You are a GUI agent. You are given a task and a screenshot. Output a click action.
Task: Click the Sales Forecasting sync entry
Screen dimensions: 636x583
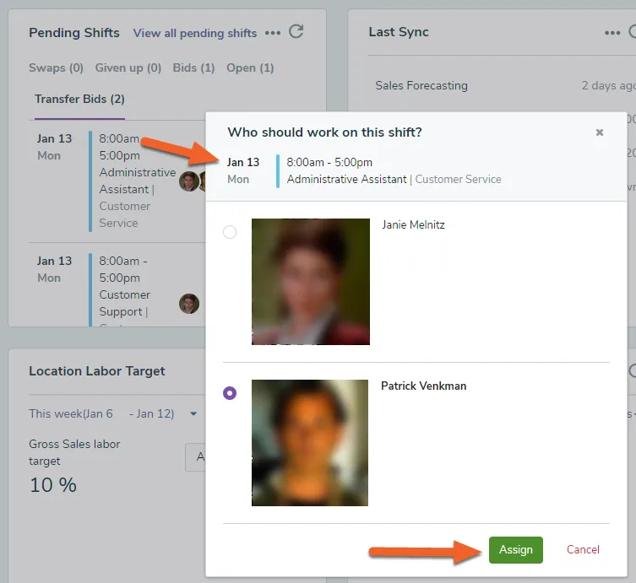(x=421, y=85)
